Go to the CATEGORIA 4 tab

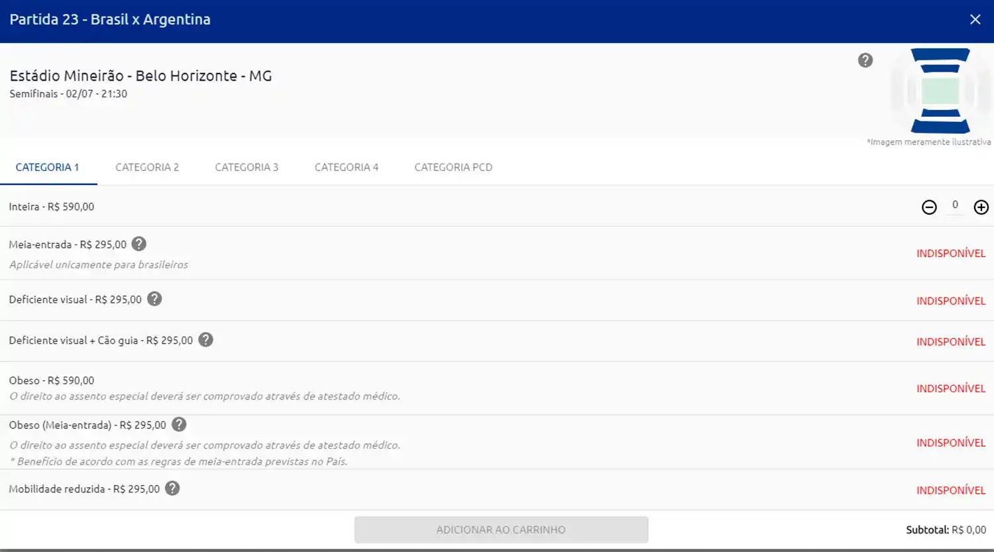347,168
